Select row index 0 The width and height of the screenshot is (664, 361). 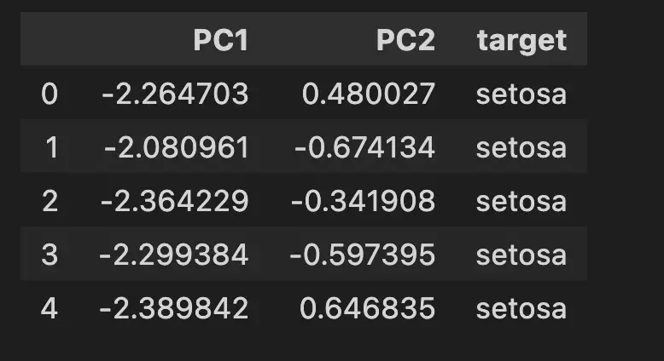click(50, 94)
